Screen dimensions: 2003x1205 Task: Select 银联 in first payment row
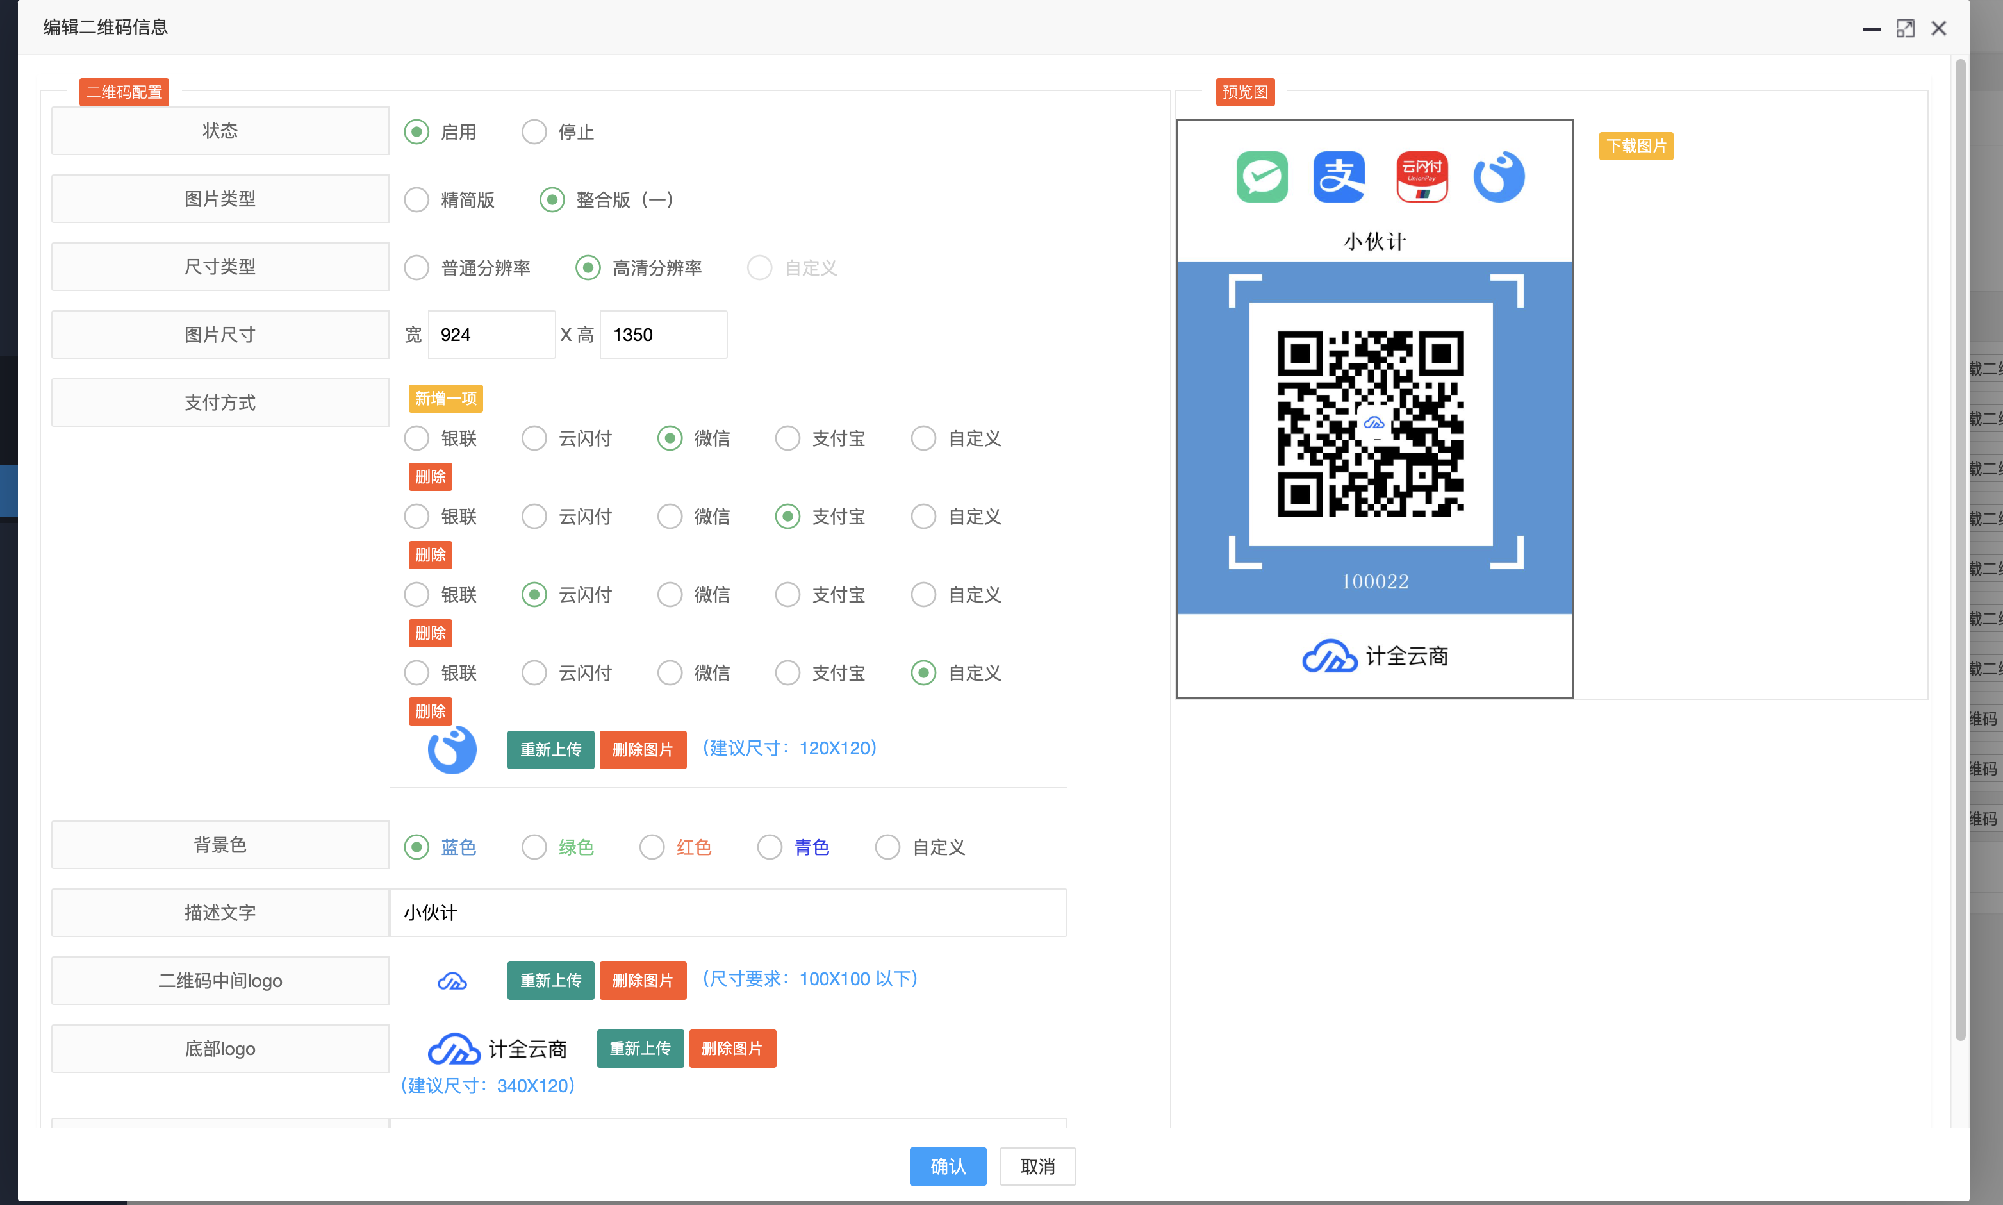(x=416, y=438)
